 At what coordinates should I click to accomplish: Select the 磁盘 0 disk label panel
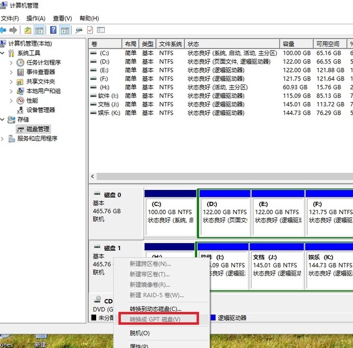point(116,213)
